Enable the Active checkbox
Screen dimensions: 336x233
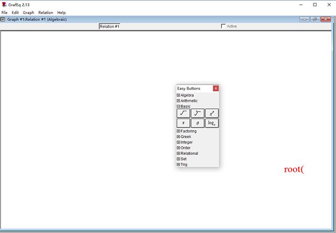coord(223,26)
